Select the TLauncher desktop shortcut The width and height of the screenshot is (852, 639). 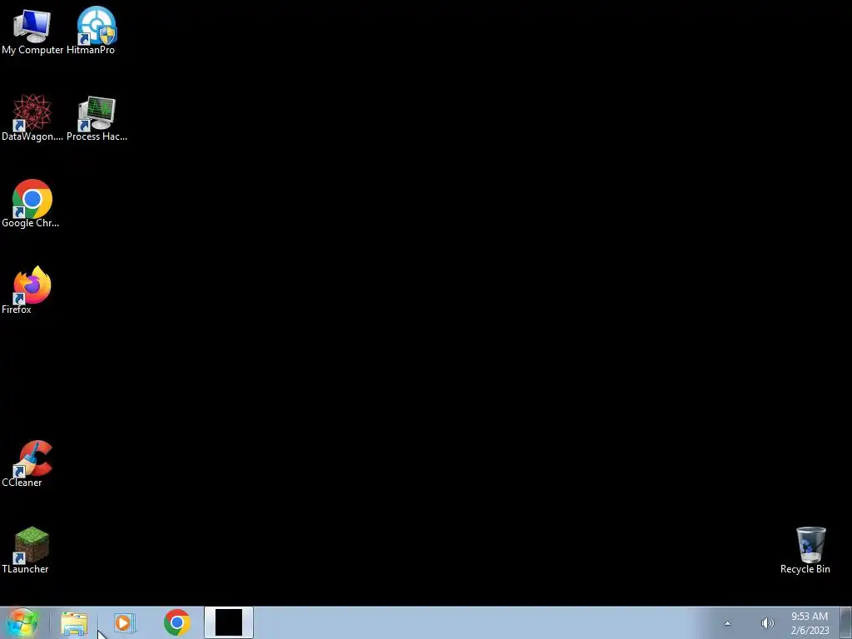click(32, 550)
